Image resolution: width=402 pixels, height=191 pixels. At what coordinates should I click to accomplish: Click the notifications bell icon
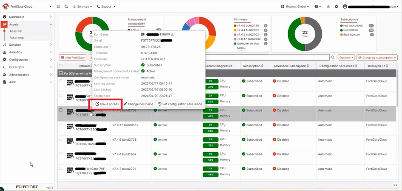(x=328, y=7)
